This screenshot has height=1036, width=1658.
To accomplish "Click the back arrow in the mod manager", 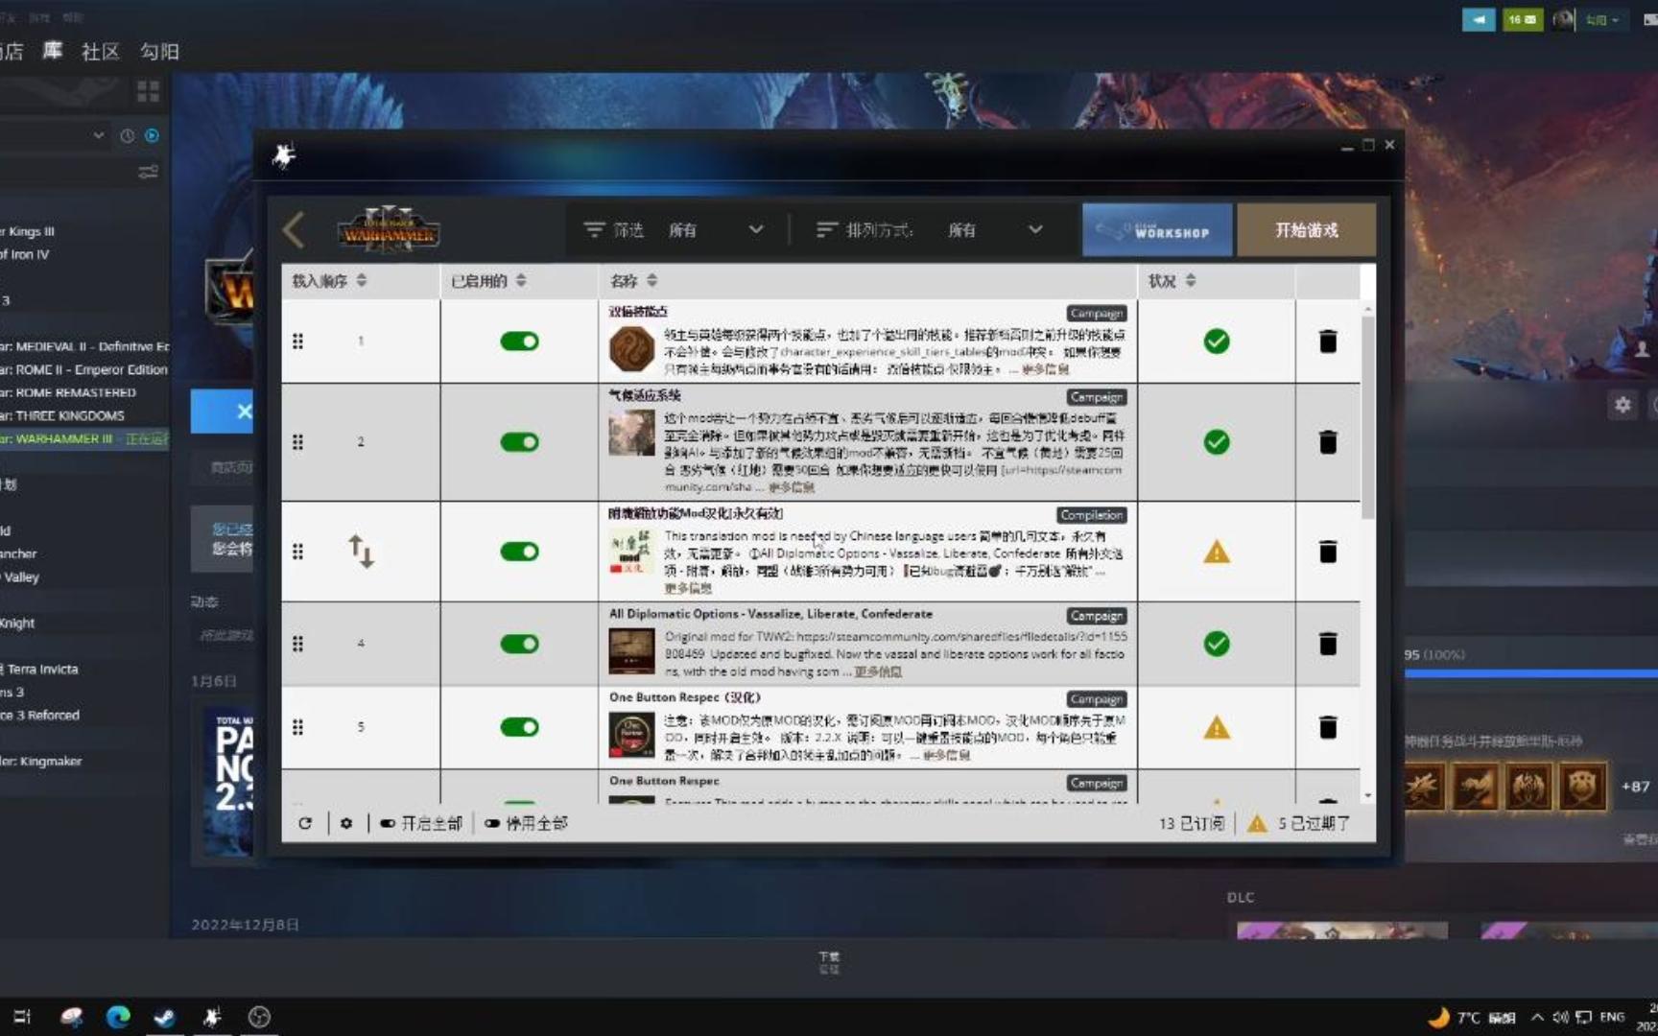I will (x=294, y=230).
